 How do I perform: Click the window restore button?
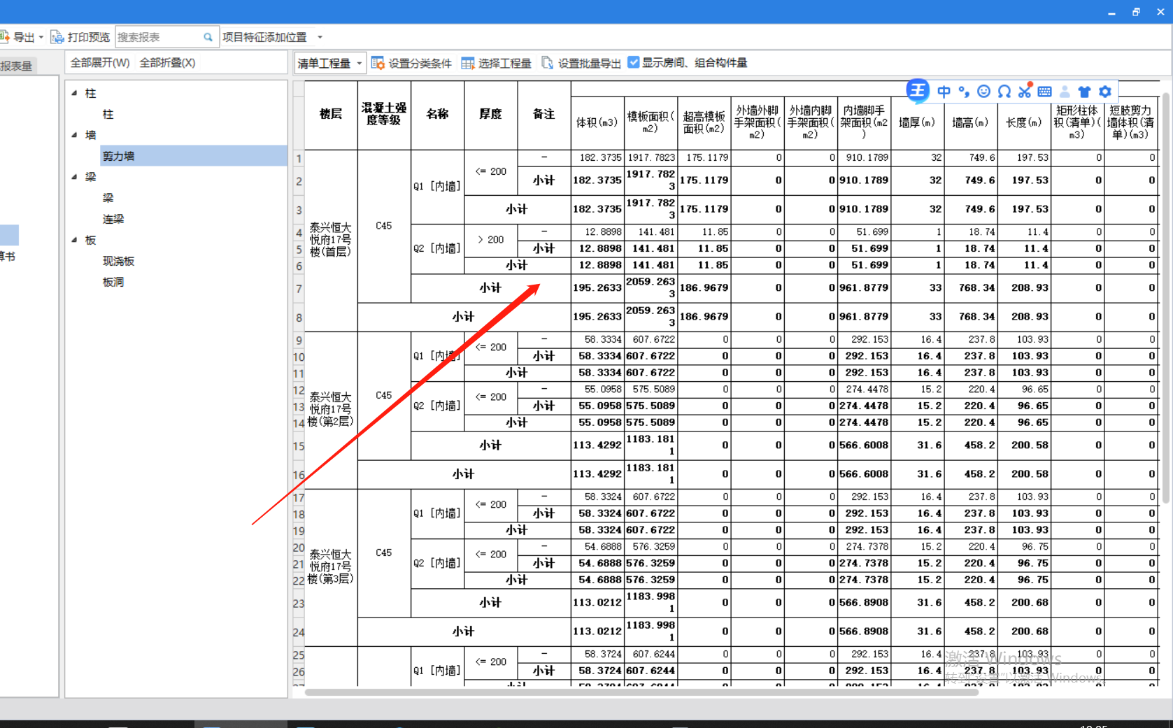click(x=1136, y=12)
